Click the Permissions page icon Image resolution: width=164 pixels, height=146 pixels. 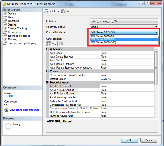coord(5,32)
